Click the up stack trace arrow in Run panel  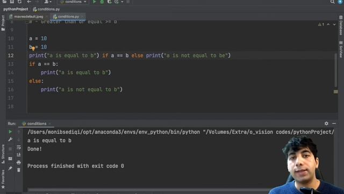(19, 131)
